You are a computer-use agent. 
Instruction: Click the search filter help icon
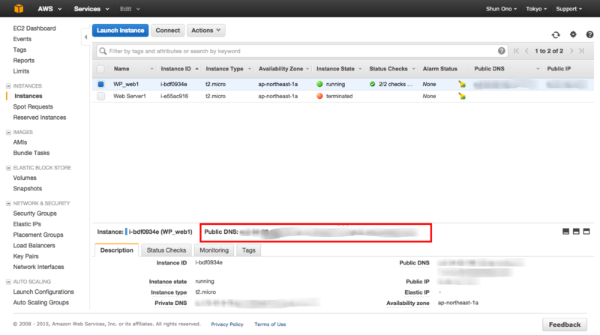click(501, 51)
